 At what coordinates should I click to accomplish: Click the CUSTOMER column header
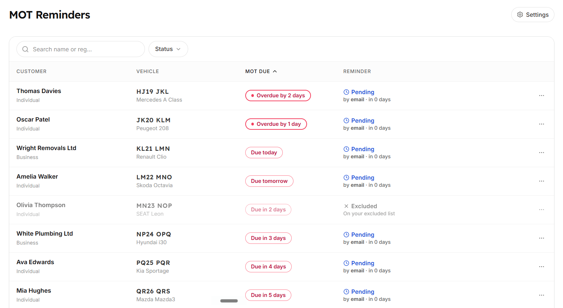tap(31, 71)
